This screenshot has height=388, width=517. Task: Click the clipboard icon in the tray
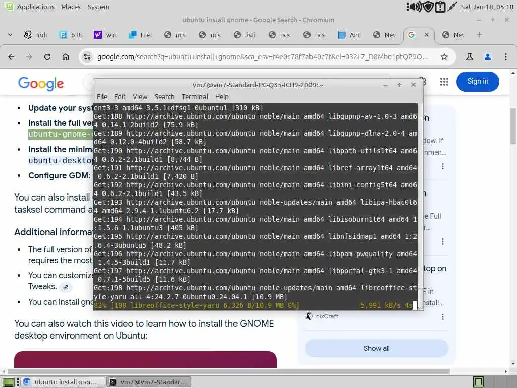point(440,7)
